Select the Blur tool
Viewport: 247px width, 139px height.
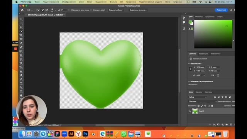(21, 71)
